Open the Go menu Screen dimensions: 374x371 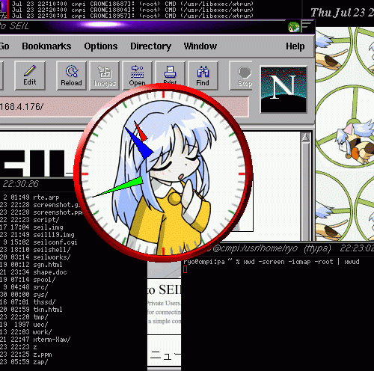pos(4,46)
